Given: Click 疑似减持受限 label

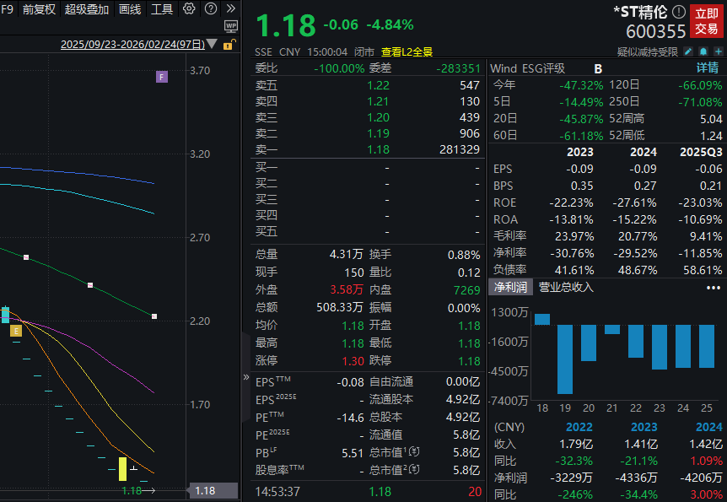Looking at the screenshot, I should click(x=647, y=52).
